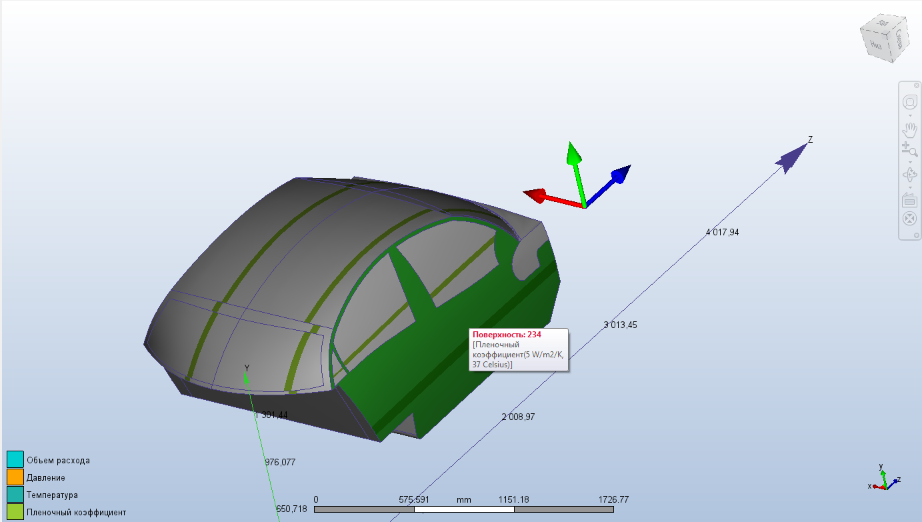
Task: Click the teal "Температура" legend swatch
Action: tap(15, 495)
